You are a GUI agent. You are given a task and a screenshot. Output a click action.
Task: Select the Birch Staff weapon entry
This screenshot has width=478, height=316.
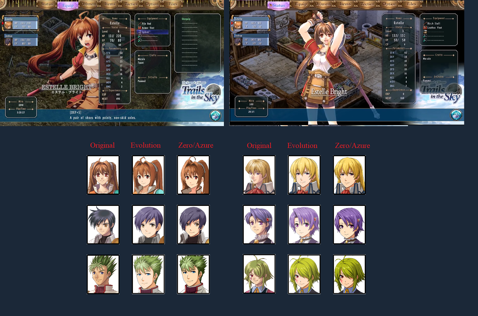pos(434,24)
